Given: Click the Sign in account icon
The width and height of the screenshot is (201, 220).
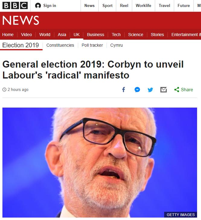Looking at the screenshot, I should [x=38, y=5].
